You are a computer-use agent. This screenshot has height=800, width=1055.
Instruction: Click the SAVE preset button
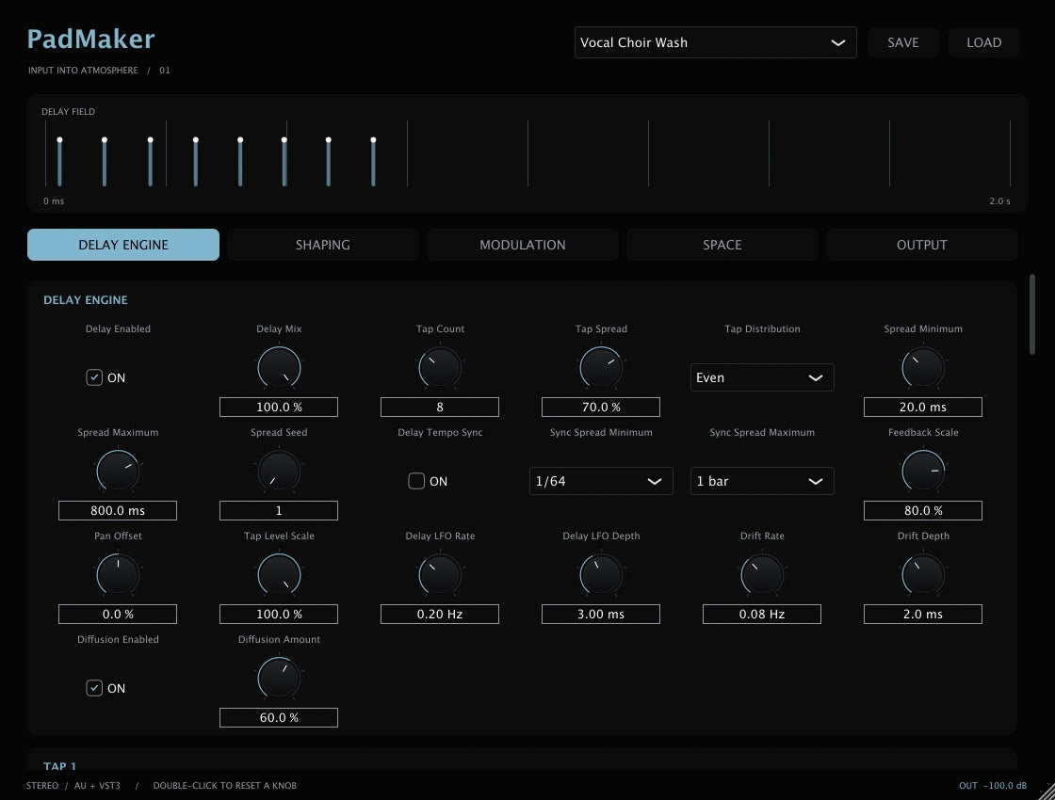(903, 42)
